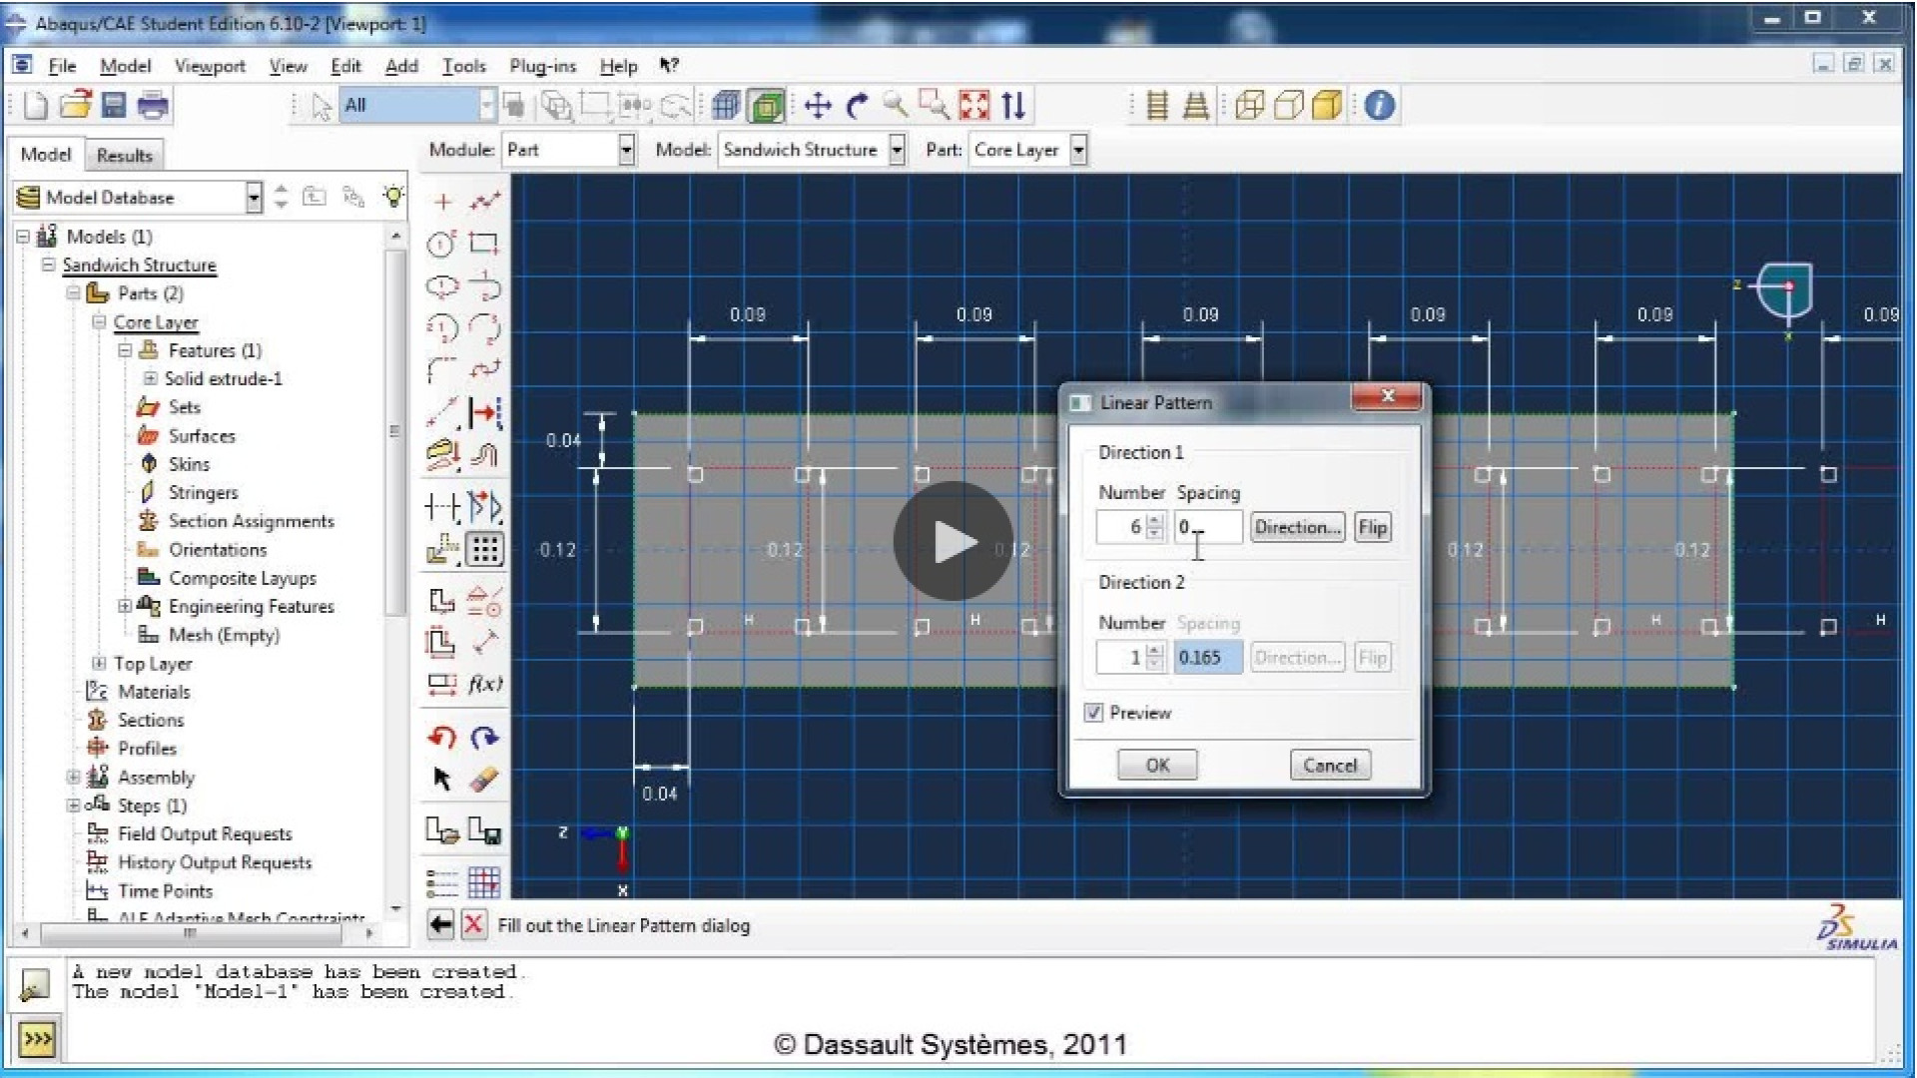Click the pan view tool icon
This screenshot has width=1917, height=1078.
[818, 105]
